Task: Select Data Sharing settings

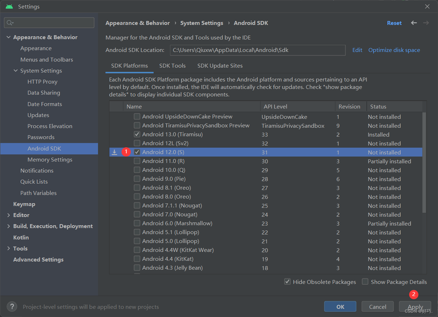Action: 44,93
